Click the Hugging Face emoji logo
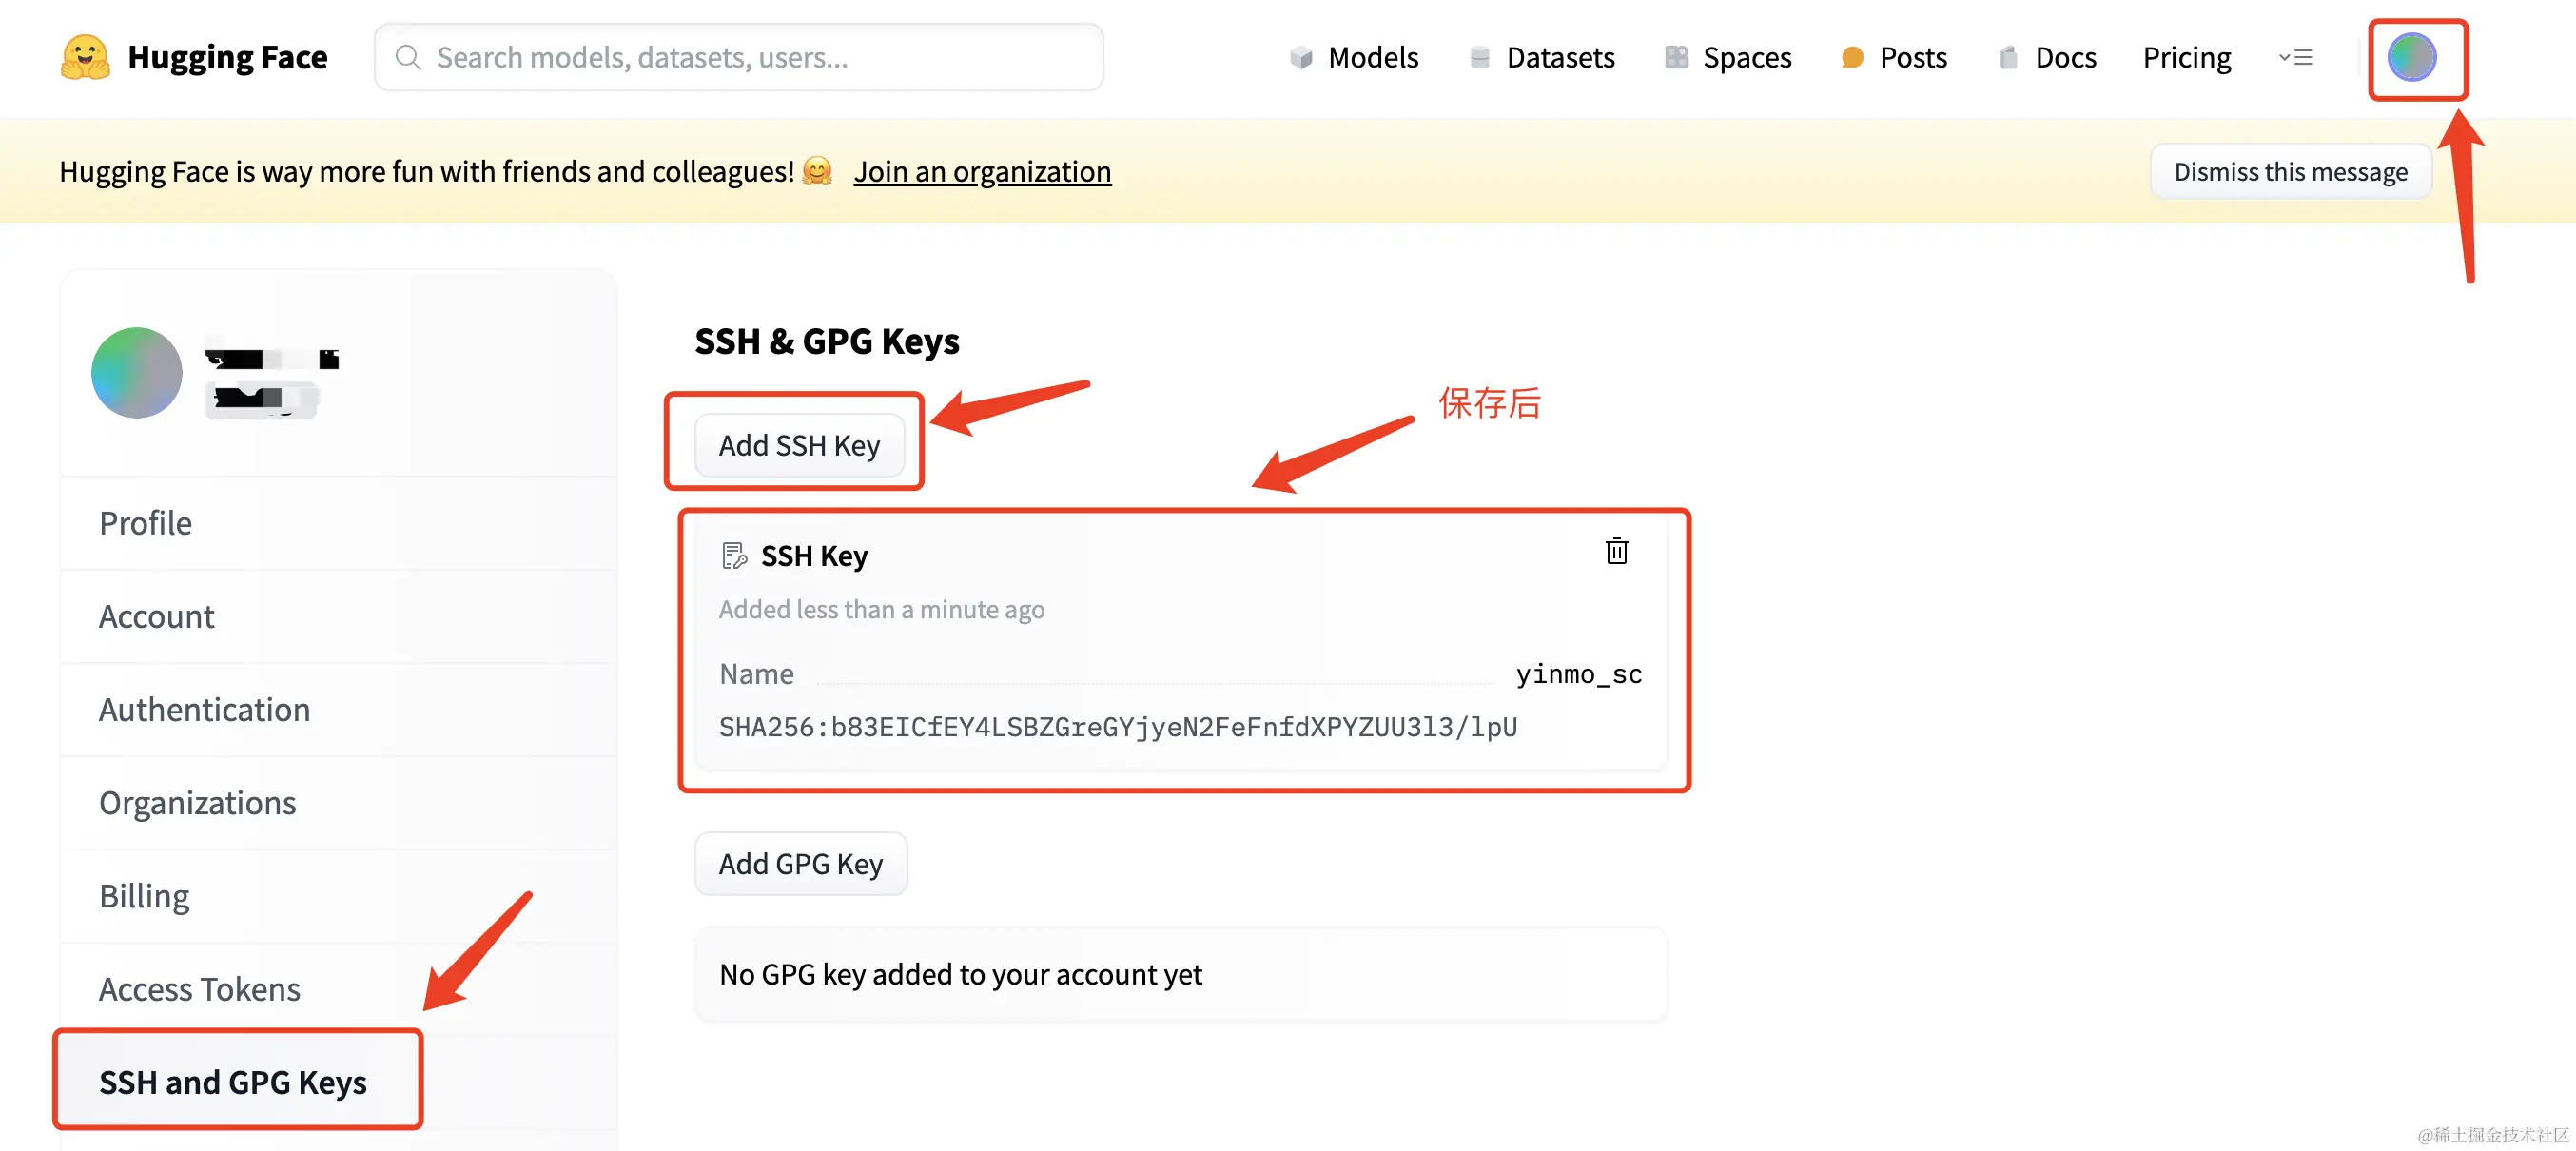Screen dimensions: 2576x1151 [85, 58]
